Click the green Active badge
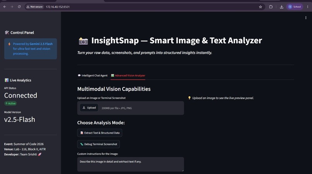The width and height of the screenshot is (312, 174). 10,103
